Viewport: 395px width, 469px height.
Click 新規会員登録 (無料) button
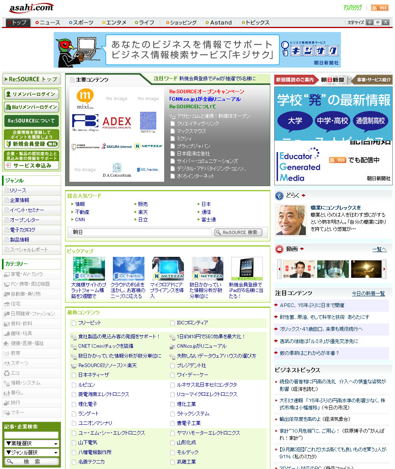coord(32,138)
